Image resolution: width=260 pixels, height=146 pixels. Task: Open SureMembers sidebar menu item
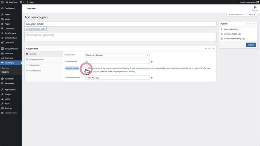11,38
